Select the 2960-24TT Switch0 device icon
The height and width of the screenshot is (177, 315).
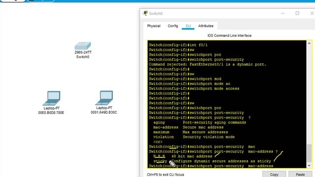click(x=83, y=46)
